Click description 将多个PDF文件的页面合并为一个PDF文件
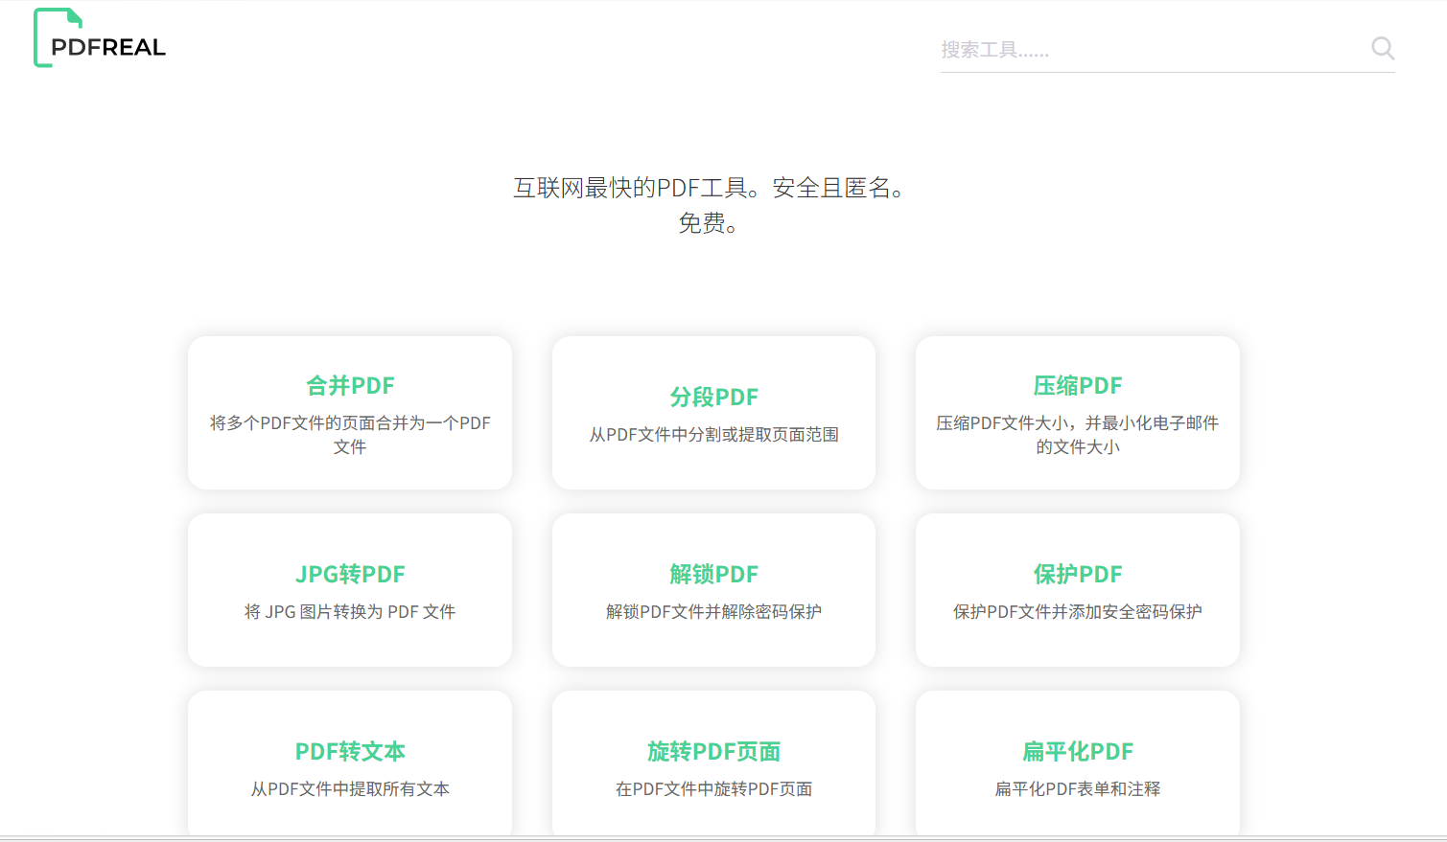The image size is (1447, 842). click(x=350, y=435)
